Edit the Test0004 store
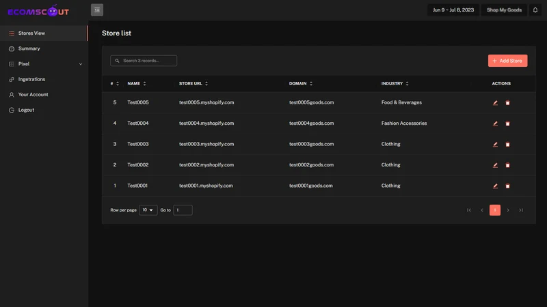 pos(495,123)
